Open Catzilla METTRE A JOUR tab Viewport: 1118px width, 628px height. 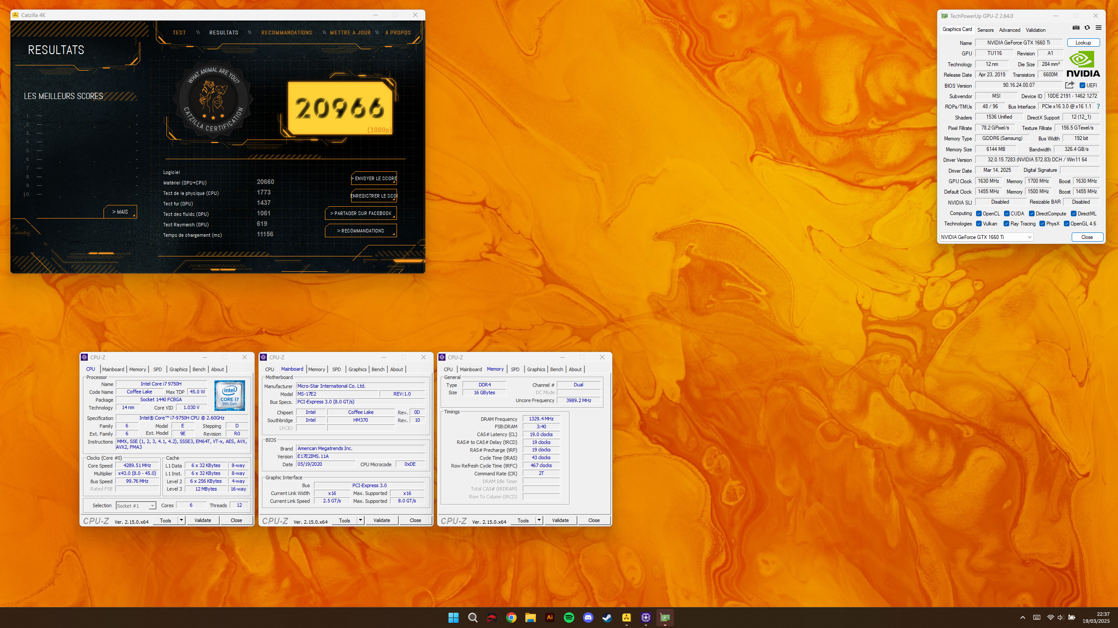point(350,33)
